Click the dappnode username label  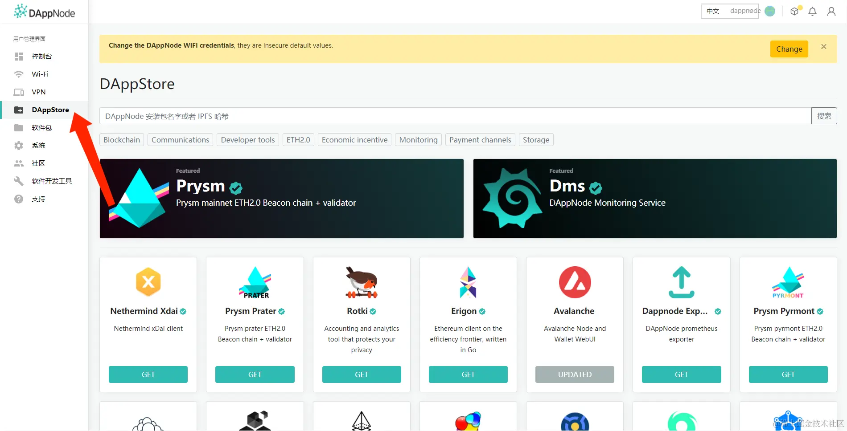(x=745, y=11)
